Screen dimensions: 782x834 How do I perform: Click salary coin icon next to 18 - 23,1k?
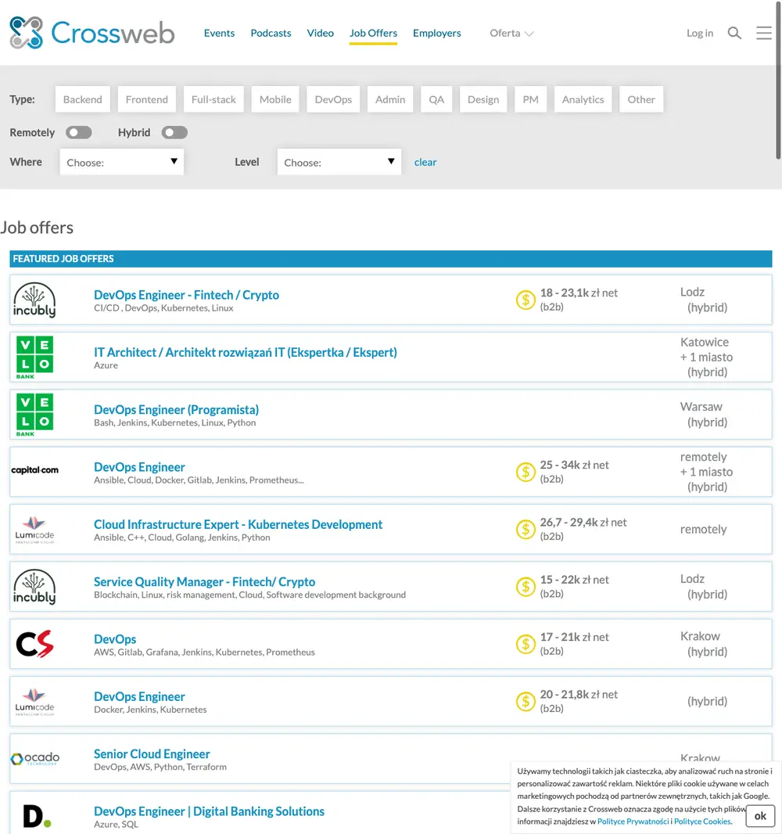[x=526, y=300]
